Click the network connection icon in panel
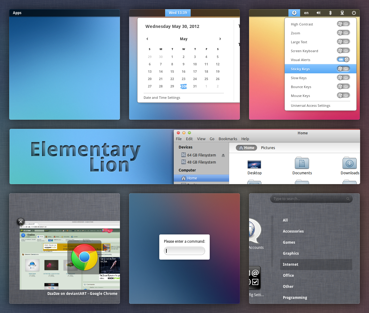The image size is (369, 313). pyautogui.click(x=342, y=13)
